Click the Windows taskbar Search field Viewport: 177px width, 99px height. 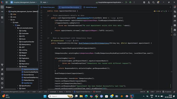click(x=61, y=96)
